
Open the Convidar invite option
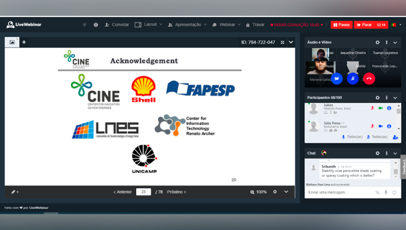tap(117, 25)
